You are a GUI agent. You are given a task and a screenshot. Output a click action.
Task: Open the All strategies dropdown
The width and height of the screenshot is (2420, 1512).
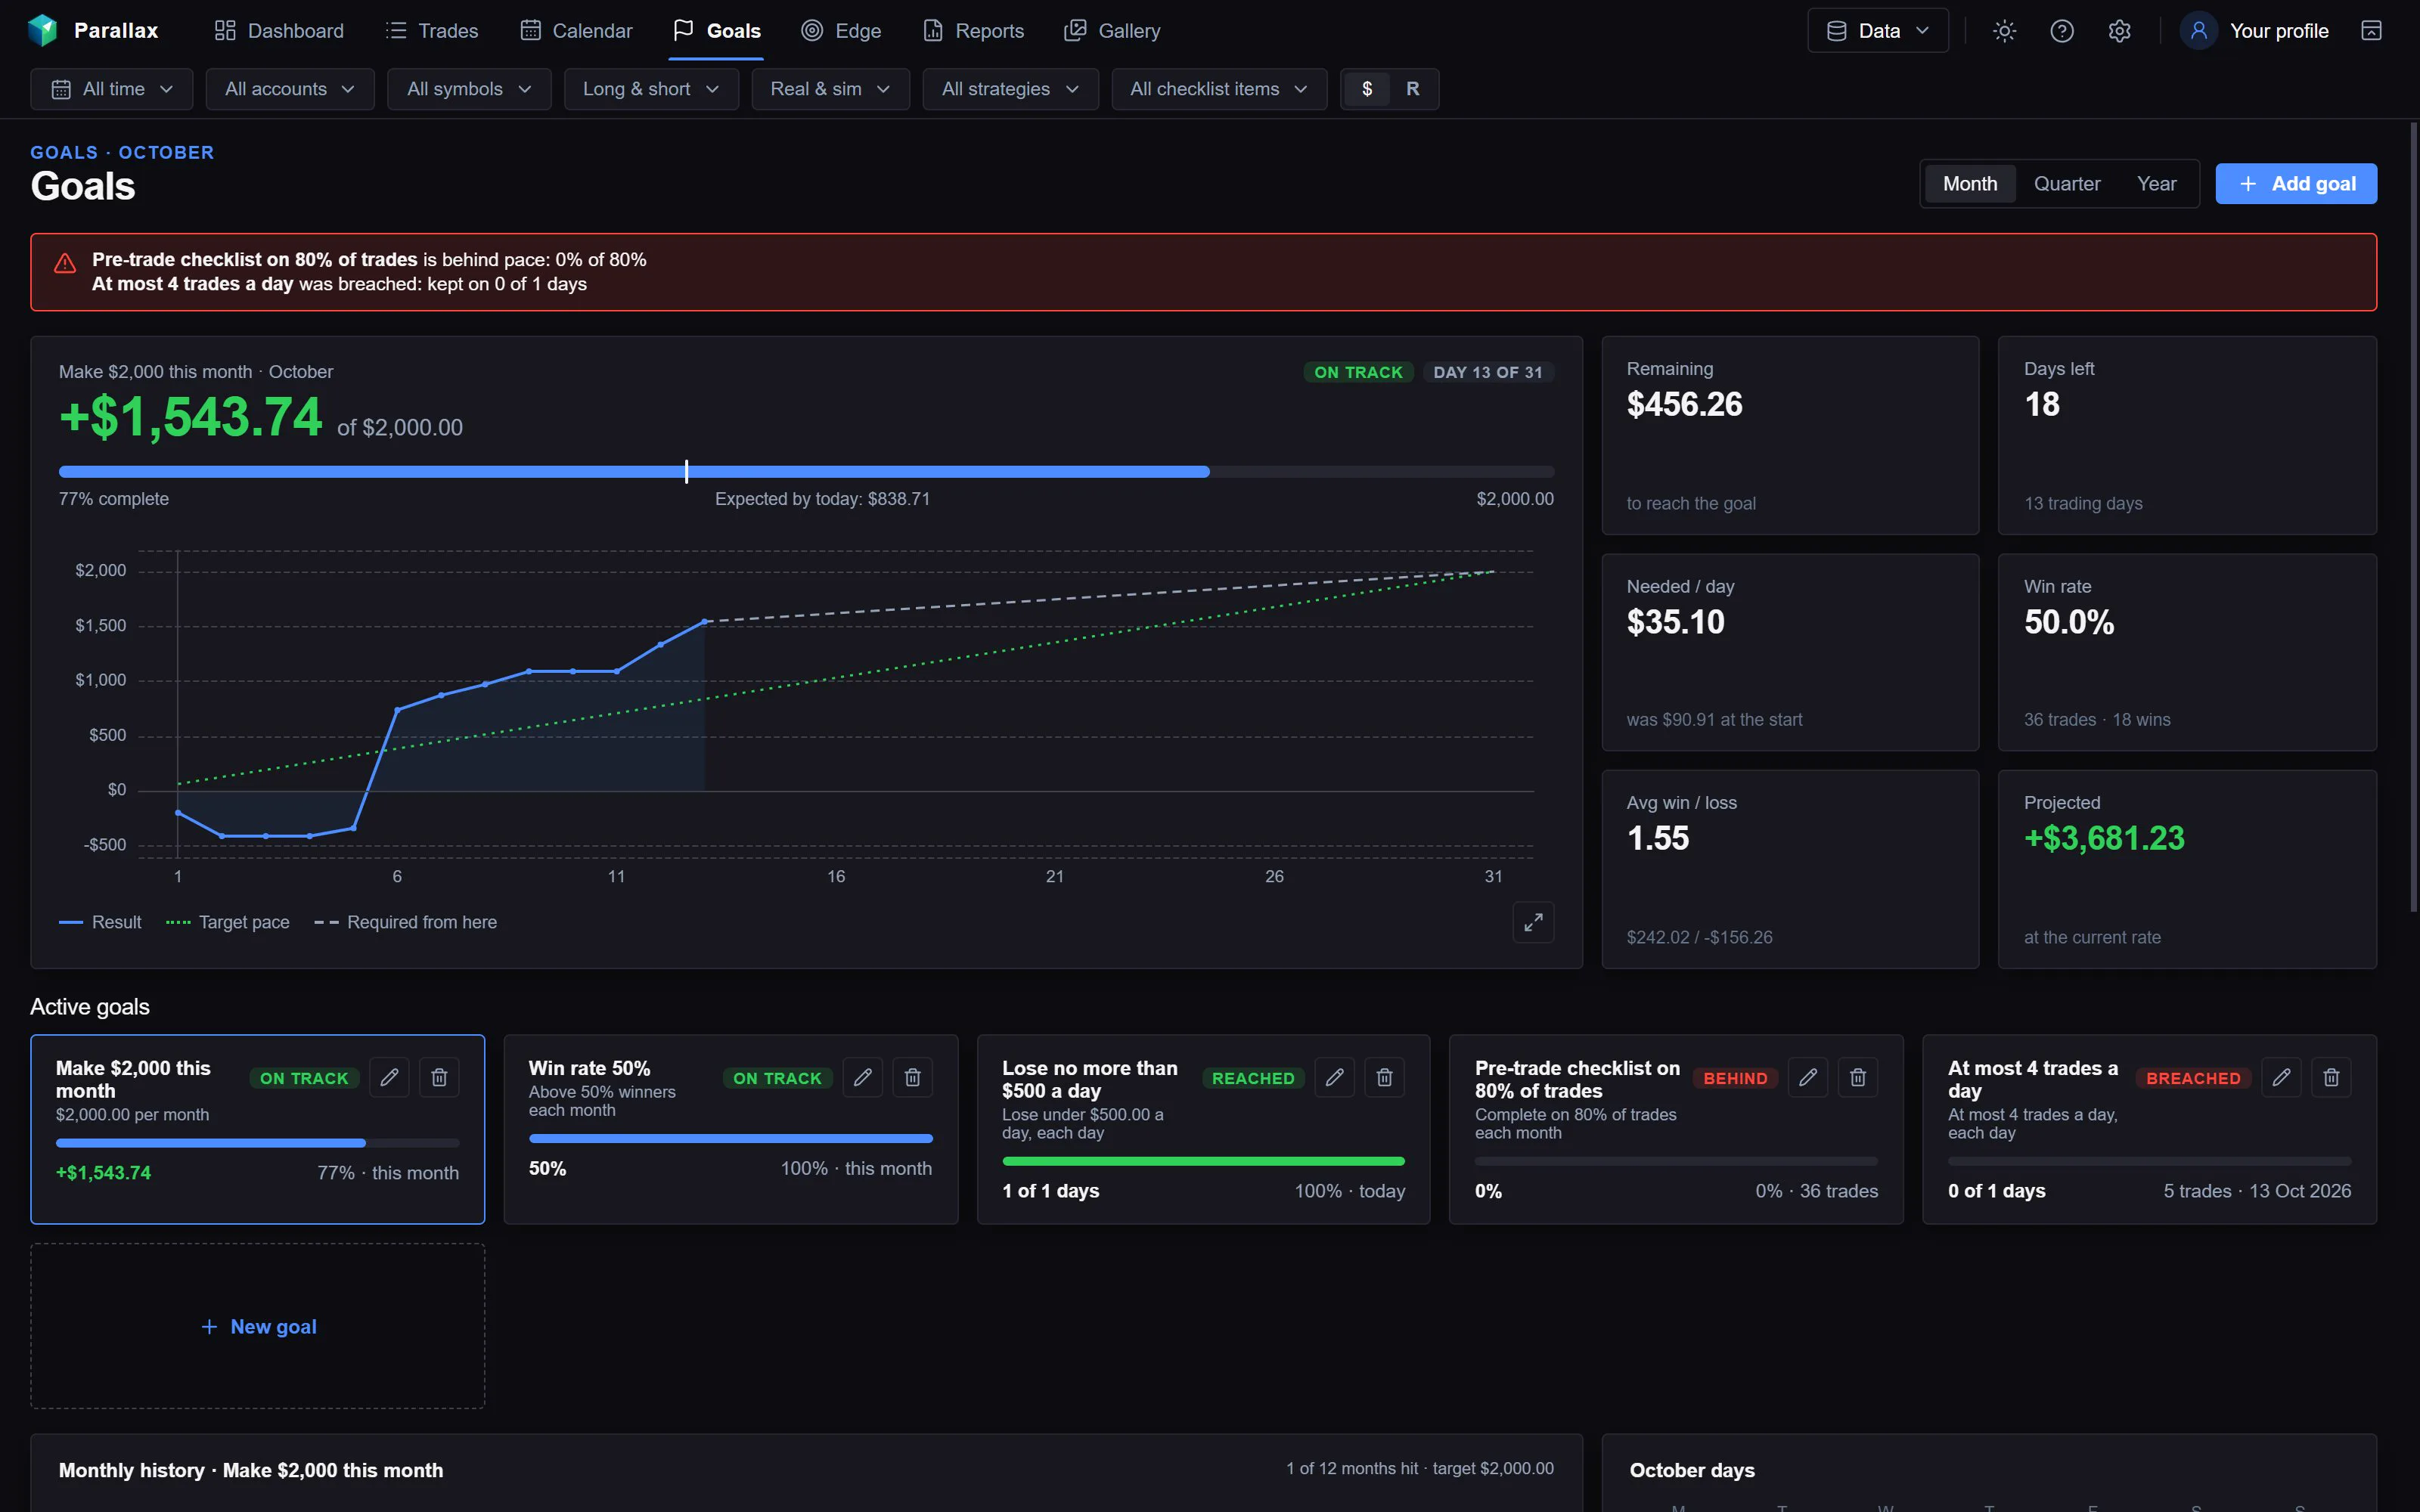[1010, 89]
